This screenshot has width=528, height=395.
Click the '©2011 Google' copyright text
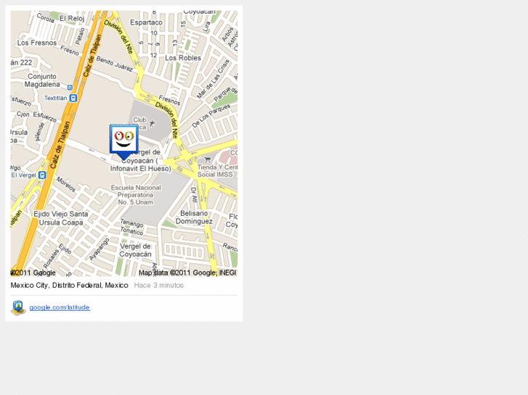(33, 273)
